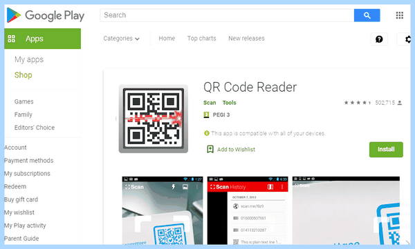
Task: Click the 502,715 ratings count
Action: tap(385, 103)
